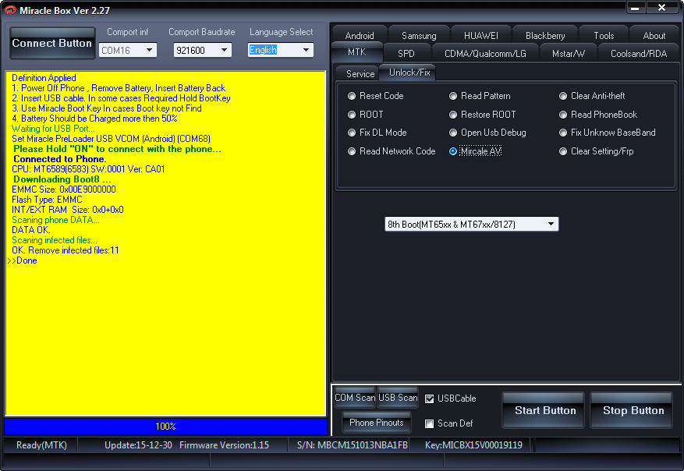Open the HUAWEI tab
This screenshot has width=684, height=471.
(x=480, y=35)
